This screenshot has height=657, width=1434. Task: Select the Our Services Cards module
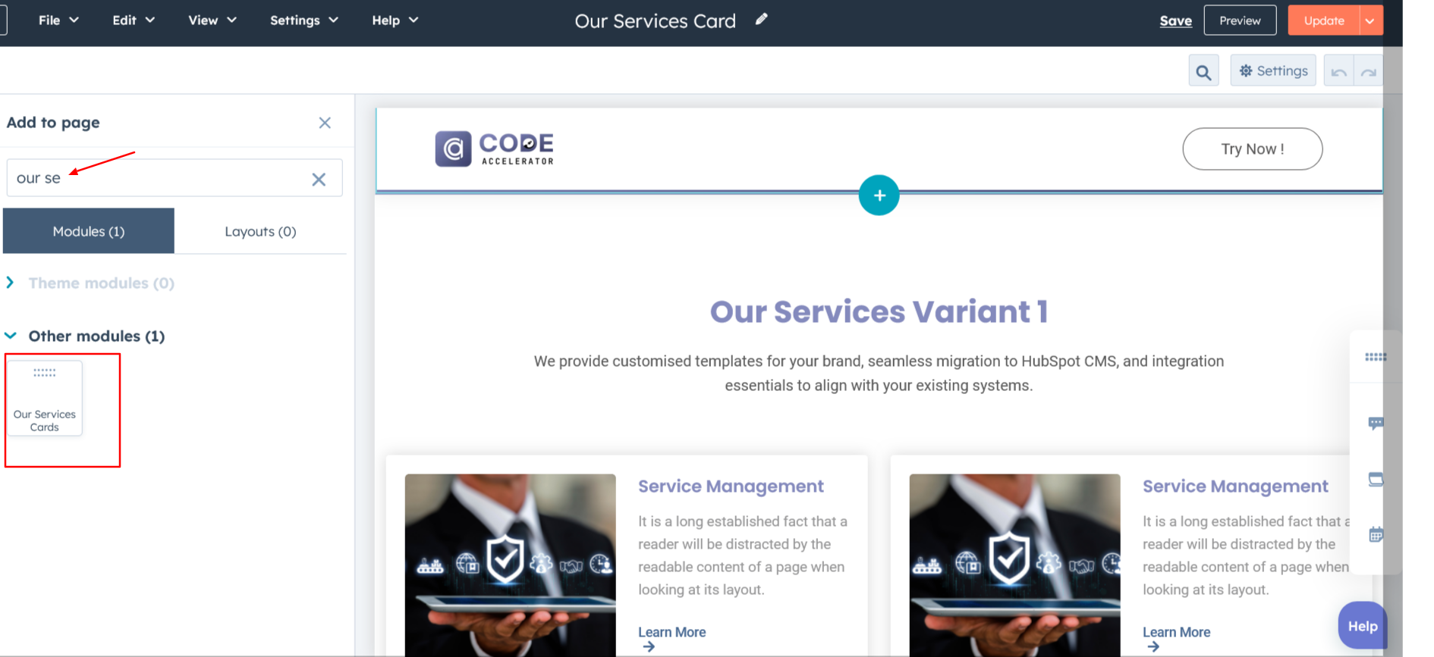pyautogui.click(x=45, y=399)
